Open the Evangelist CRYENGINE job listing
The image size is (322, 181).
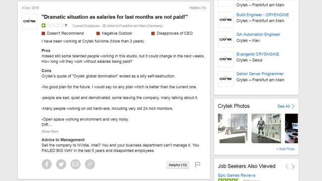[x=258, y=54]
